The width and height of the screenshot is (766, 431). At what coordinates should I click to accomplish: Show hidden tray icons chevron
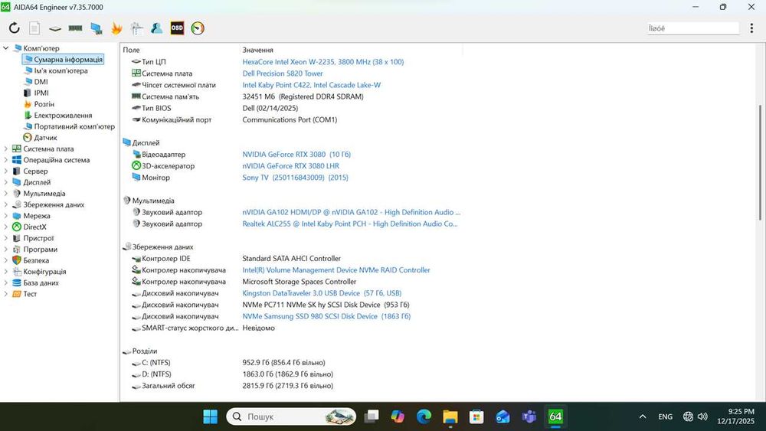[643, 416]
